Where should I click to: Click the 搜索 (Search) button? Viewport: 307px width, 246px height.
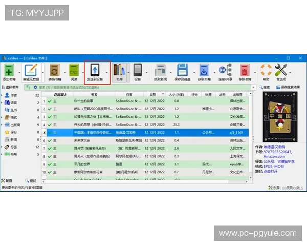click(264, 88)
